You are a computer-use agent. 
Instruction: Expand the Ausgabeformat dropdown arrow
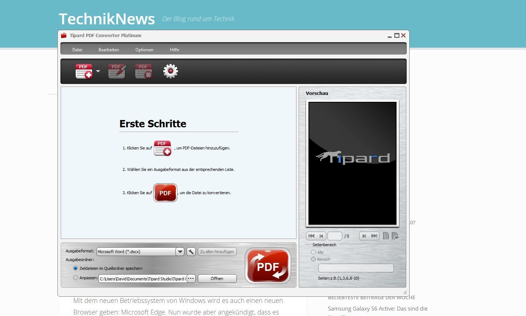tap(180, 252)
